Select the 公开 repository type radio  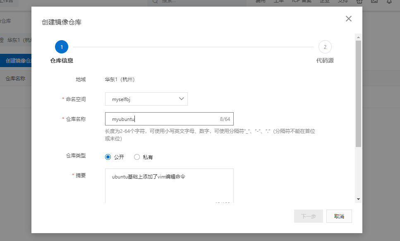[108, 157]
